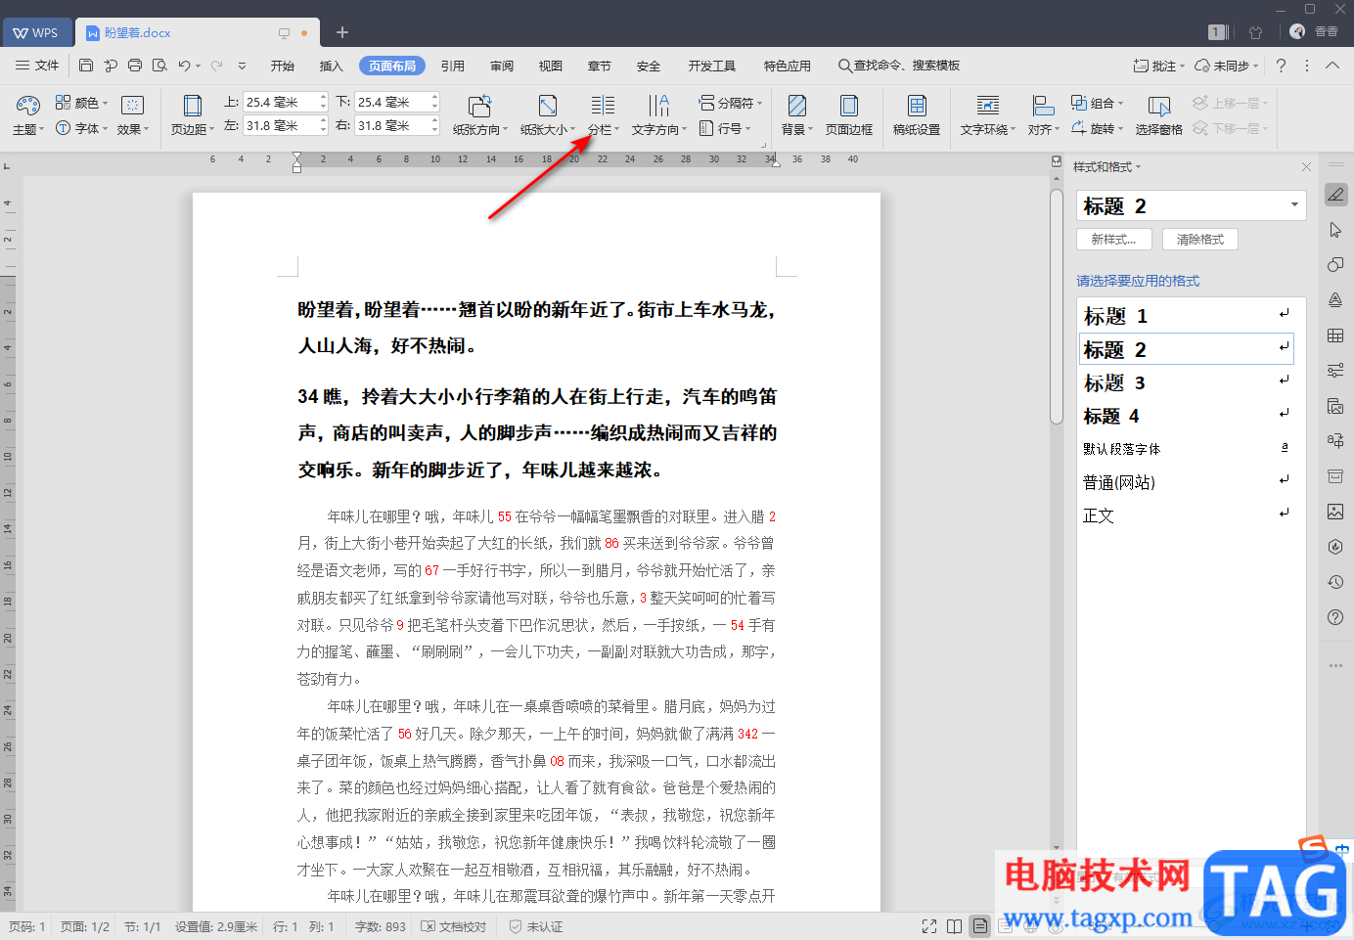
Task: Collapse the ribbon with the chevron icon
Action: pos(1332,66)
